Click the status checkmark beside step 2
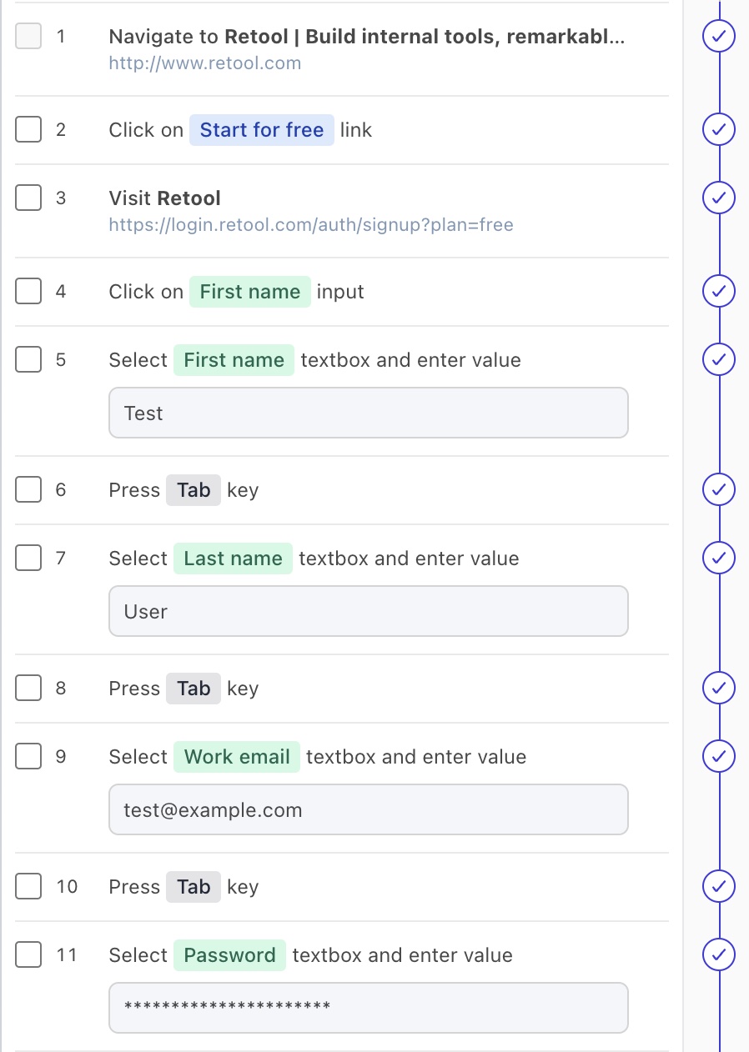 (x=718, y=129)
